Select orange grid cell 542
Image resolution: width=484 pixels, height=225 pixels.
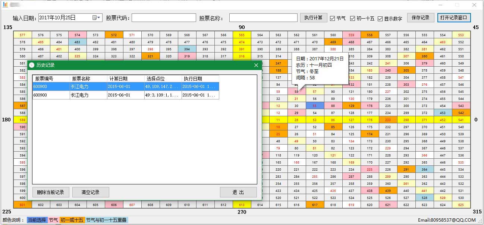click(x=461, y=113)
